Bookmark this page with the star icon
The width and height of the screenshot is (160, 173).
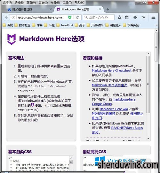(119, 17)
